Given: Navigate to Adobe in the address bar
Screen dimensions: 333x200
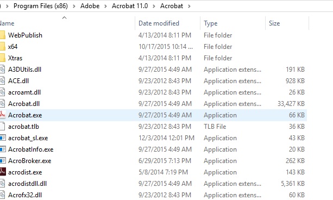Looking at the screenshot, I should click(90, 6).
